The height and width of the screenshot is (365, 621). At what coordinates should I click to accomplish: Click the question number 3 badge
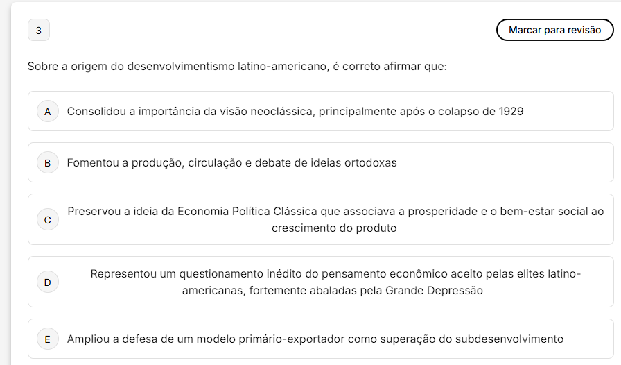coord(38,31)
